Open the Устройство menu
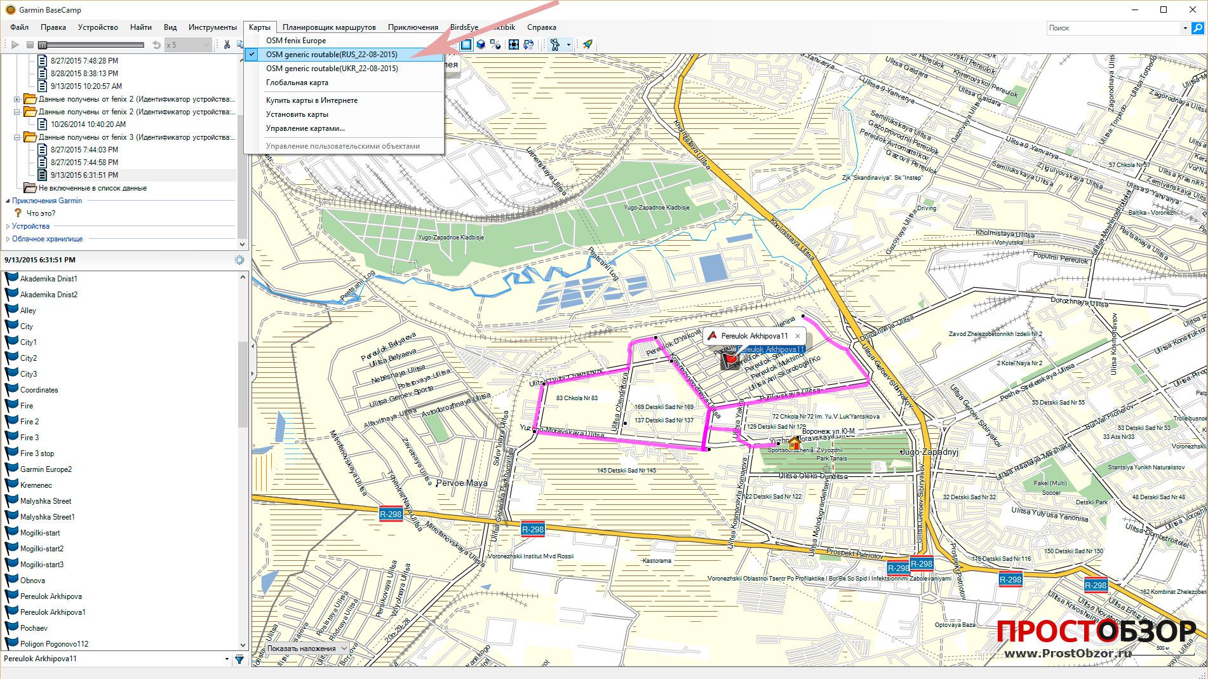This screenshot has height=679, width=1208. (98, 27)
